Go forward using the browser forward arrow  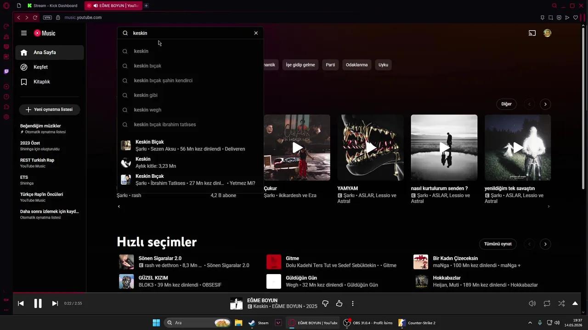[x=27, y=17]
